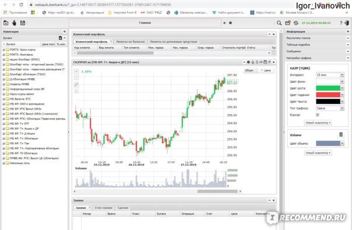Image resolution: width=352 pixels, height=230 pixels.
Task: Expand МБ ФР: Т+ Акции и ДР folder
Action: [3, 129]
